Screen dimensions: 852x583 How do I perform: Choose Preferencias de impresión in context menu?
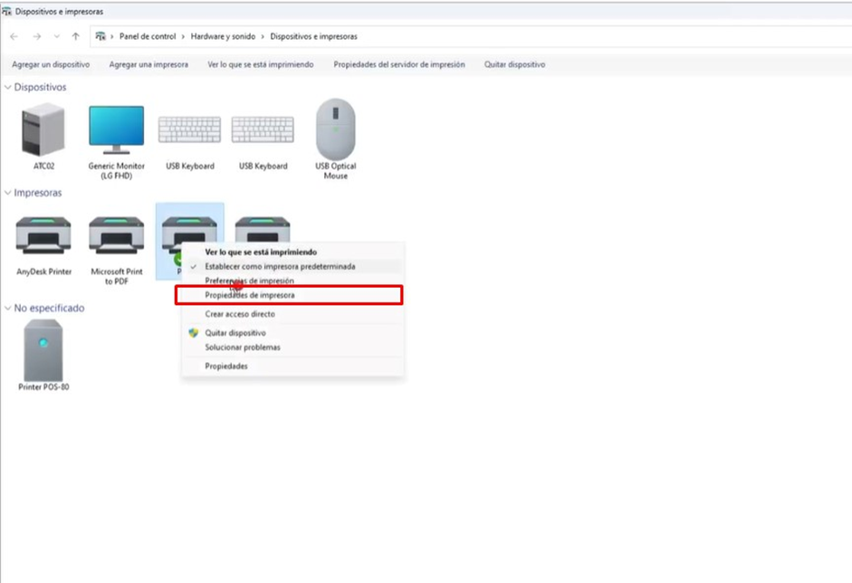pyautogui.click(x=249, y=281)
